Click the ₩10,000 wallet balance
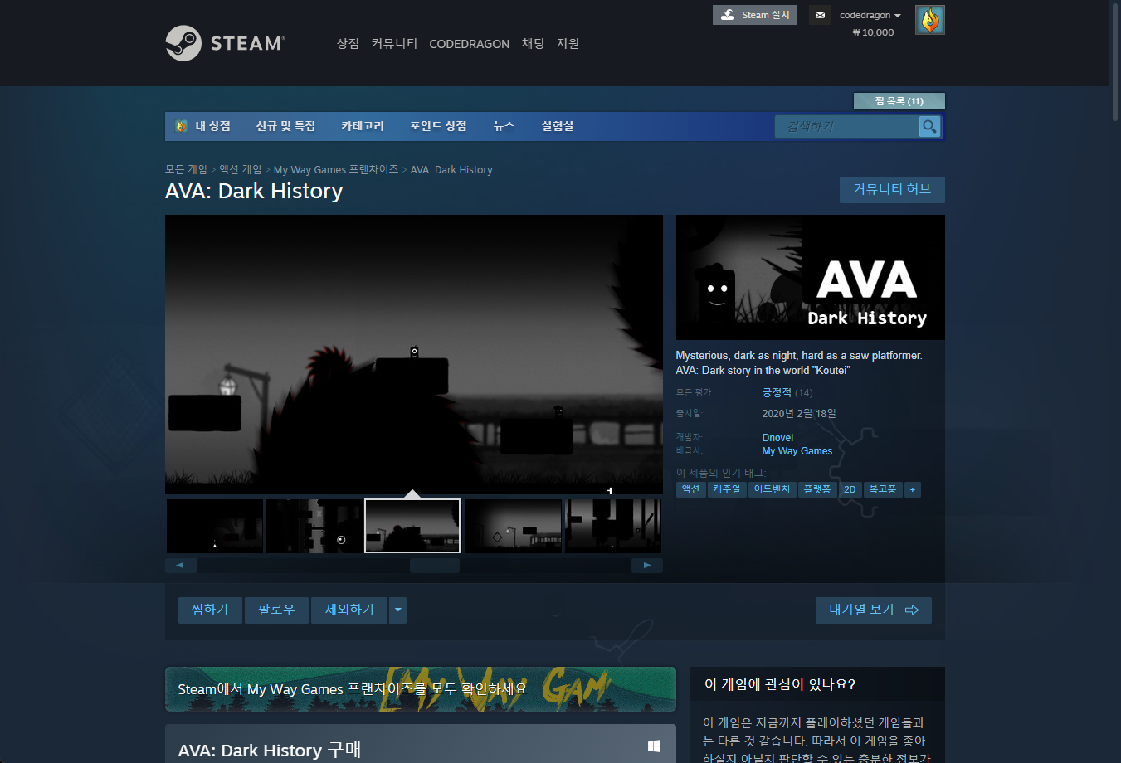Screen dimensions: 1121x763 [x=874, y=32]
